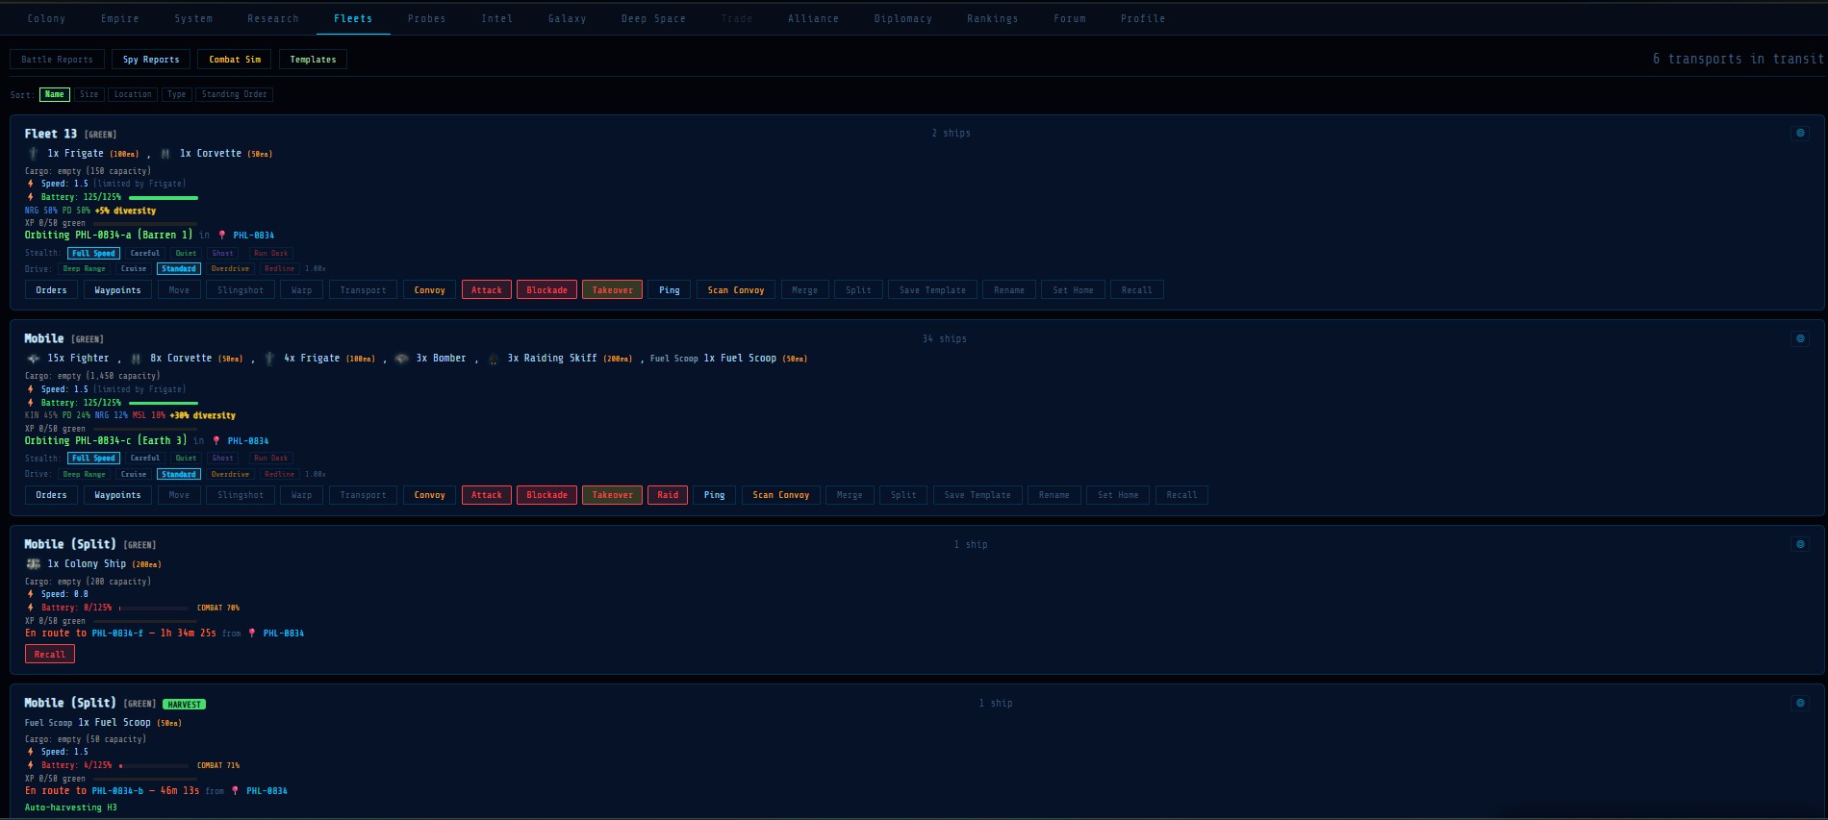The height and width of the screenshot is (820, 1828).
Task: Set Mobile fleet stealth to Run Dark
Action: point(271,459)
